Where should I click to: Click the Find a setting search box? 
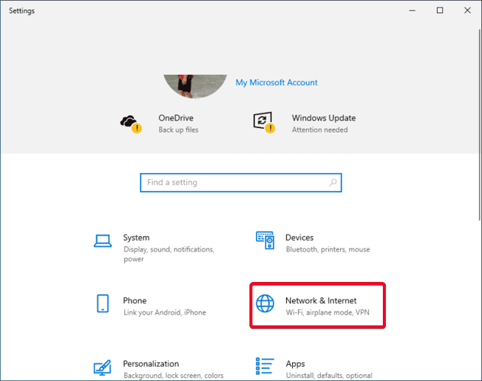tap(241, 183)
